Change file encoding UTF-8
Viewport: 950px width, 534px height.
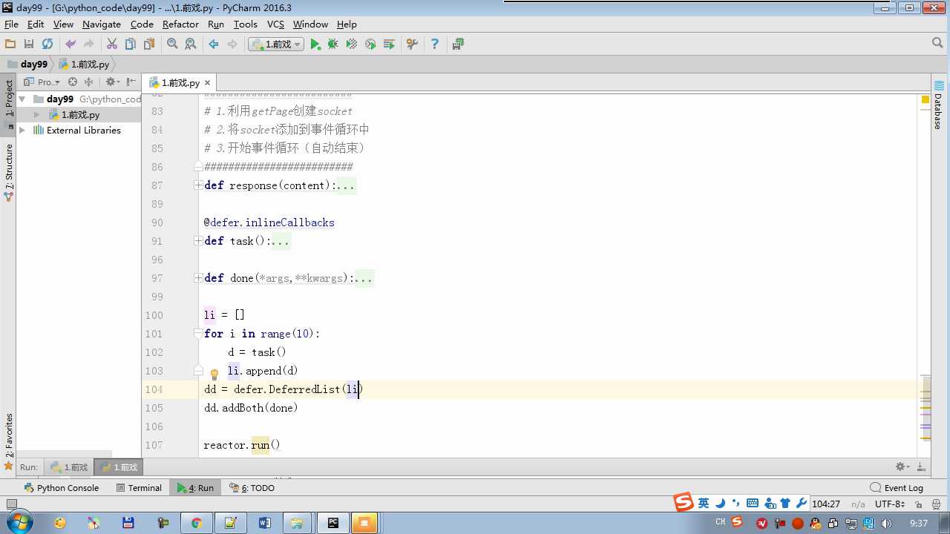888,504
